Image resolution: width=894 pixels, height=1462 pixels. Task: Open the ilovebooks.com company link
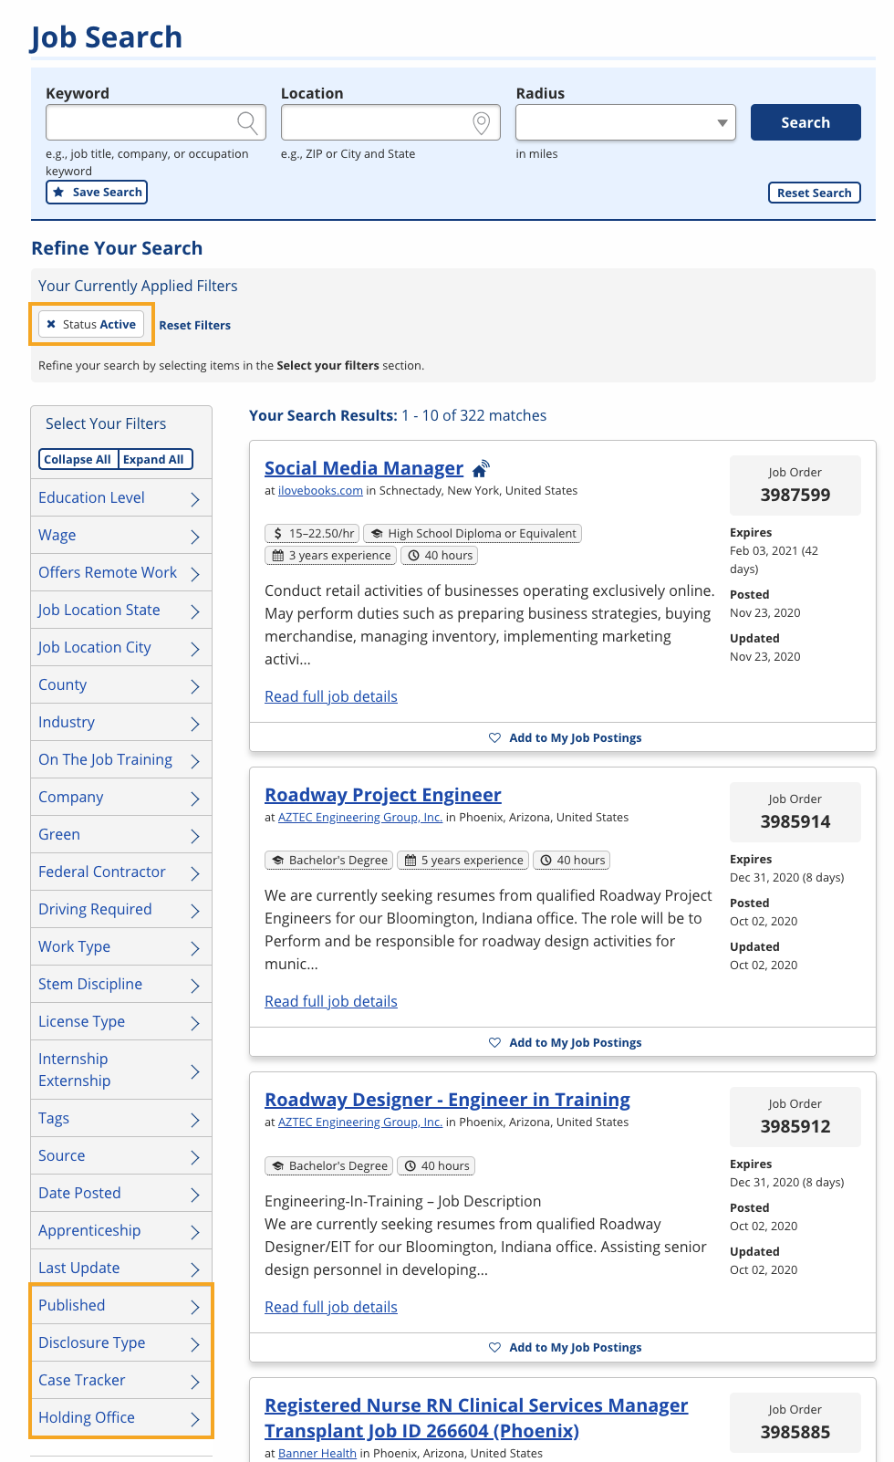click(x=320, y=491)
